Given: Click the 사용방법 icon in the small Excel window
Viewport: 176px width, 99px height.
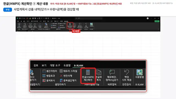Looking at the screenshot, I should pyautogui.click(x=92, y=24).
